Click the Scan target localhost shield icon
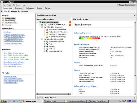Image resolution: width=137 pixels, height=103 pixels. coord(40,22)
